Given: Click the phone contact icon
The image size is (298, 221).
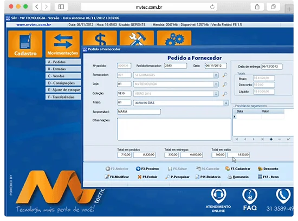Looking at the screenshot, I should pos(283,196).
